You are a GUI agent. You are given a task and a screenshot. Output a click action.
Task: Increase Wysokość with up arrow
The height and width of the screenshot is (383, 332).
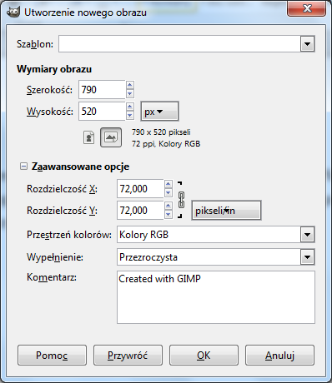130,107
